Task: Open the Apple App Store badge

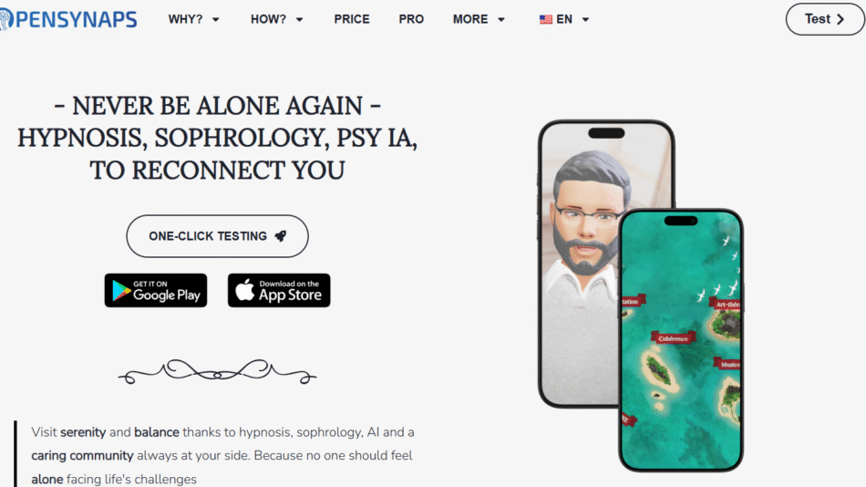Action: click(279, 290)
